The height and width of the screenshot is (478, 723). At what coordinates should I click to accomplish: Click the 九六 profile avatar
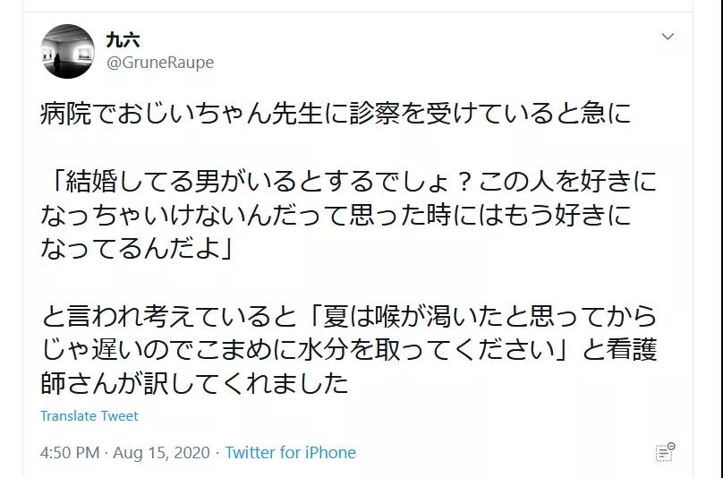tap(68, 52)
